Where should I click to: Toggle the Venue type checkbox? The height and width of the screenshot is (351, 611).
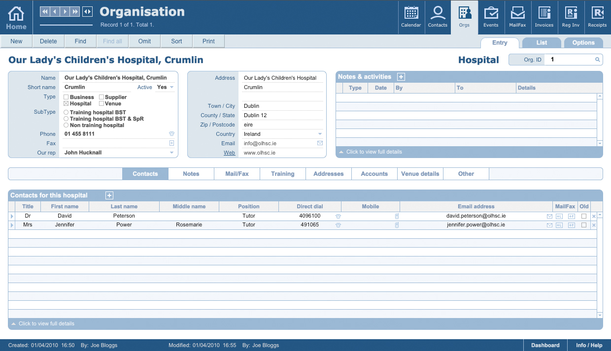(102, 104)
